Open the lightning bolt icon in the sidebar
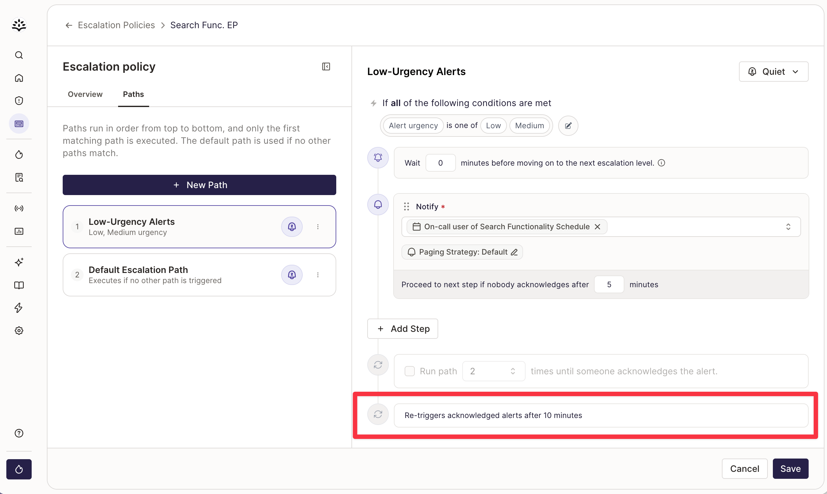 [19, 308]
